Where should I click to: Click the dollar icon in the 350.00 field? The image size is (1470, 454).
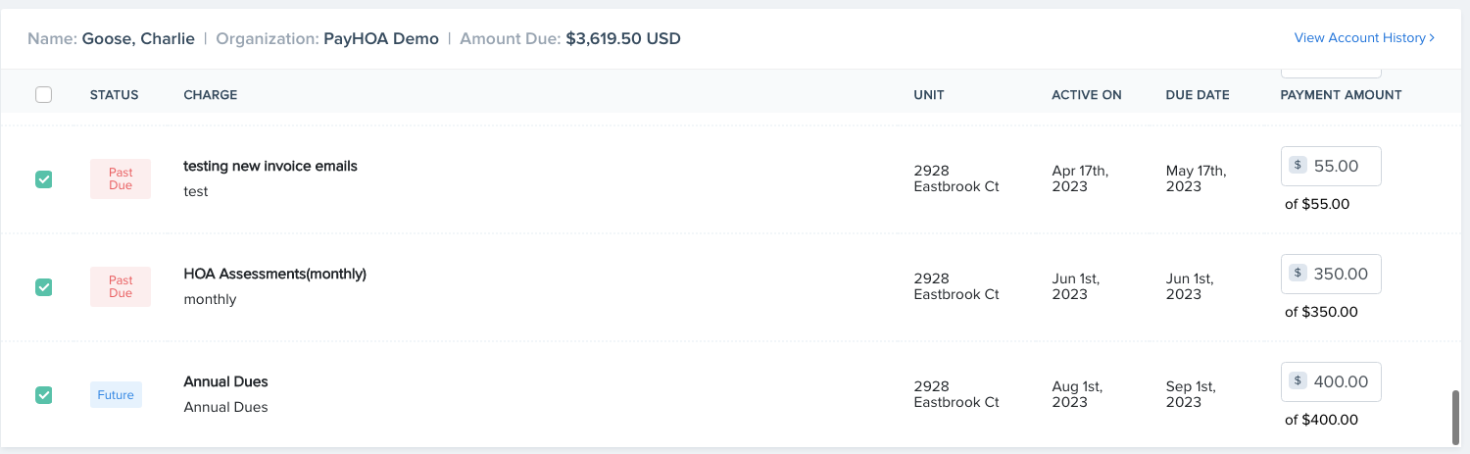coord(1298,274)
